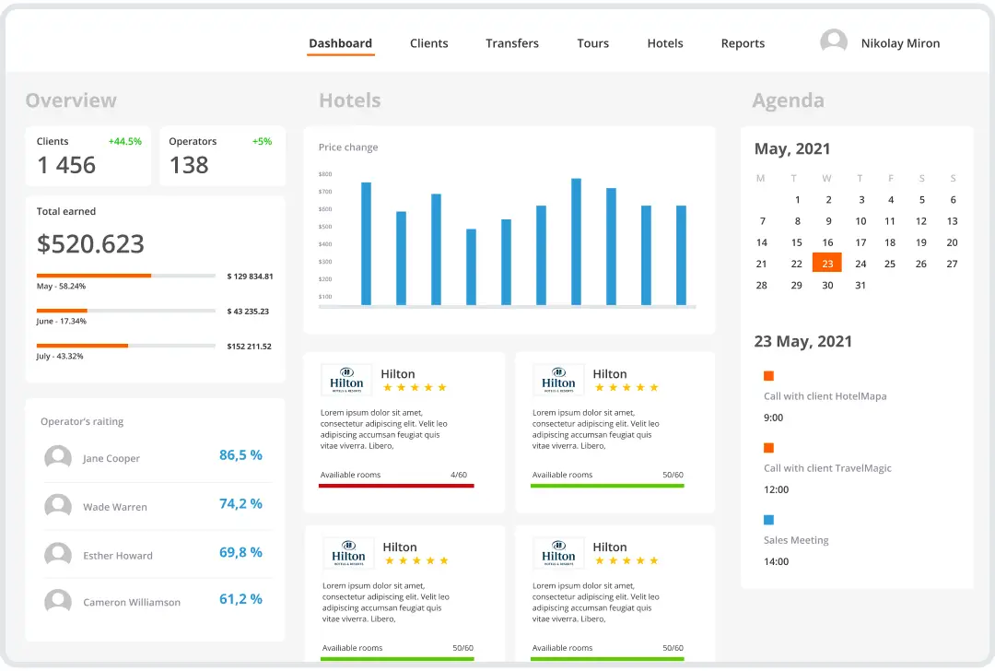
Task: Click Nikolay Miron's name
Action: 900,42
